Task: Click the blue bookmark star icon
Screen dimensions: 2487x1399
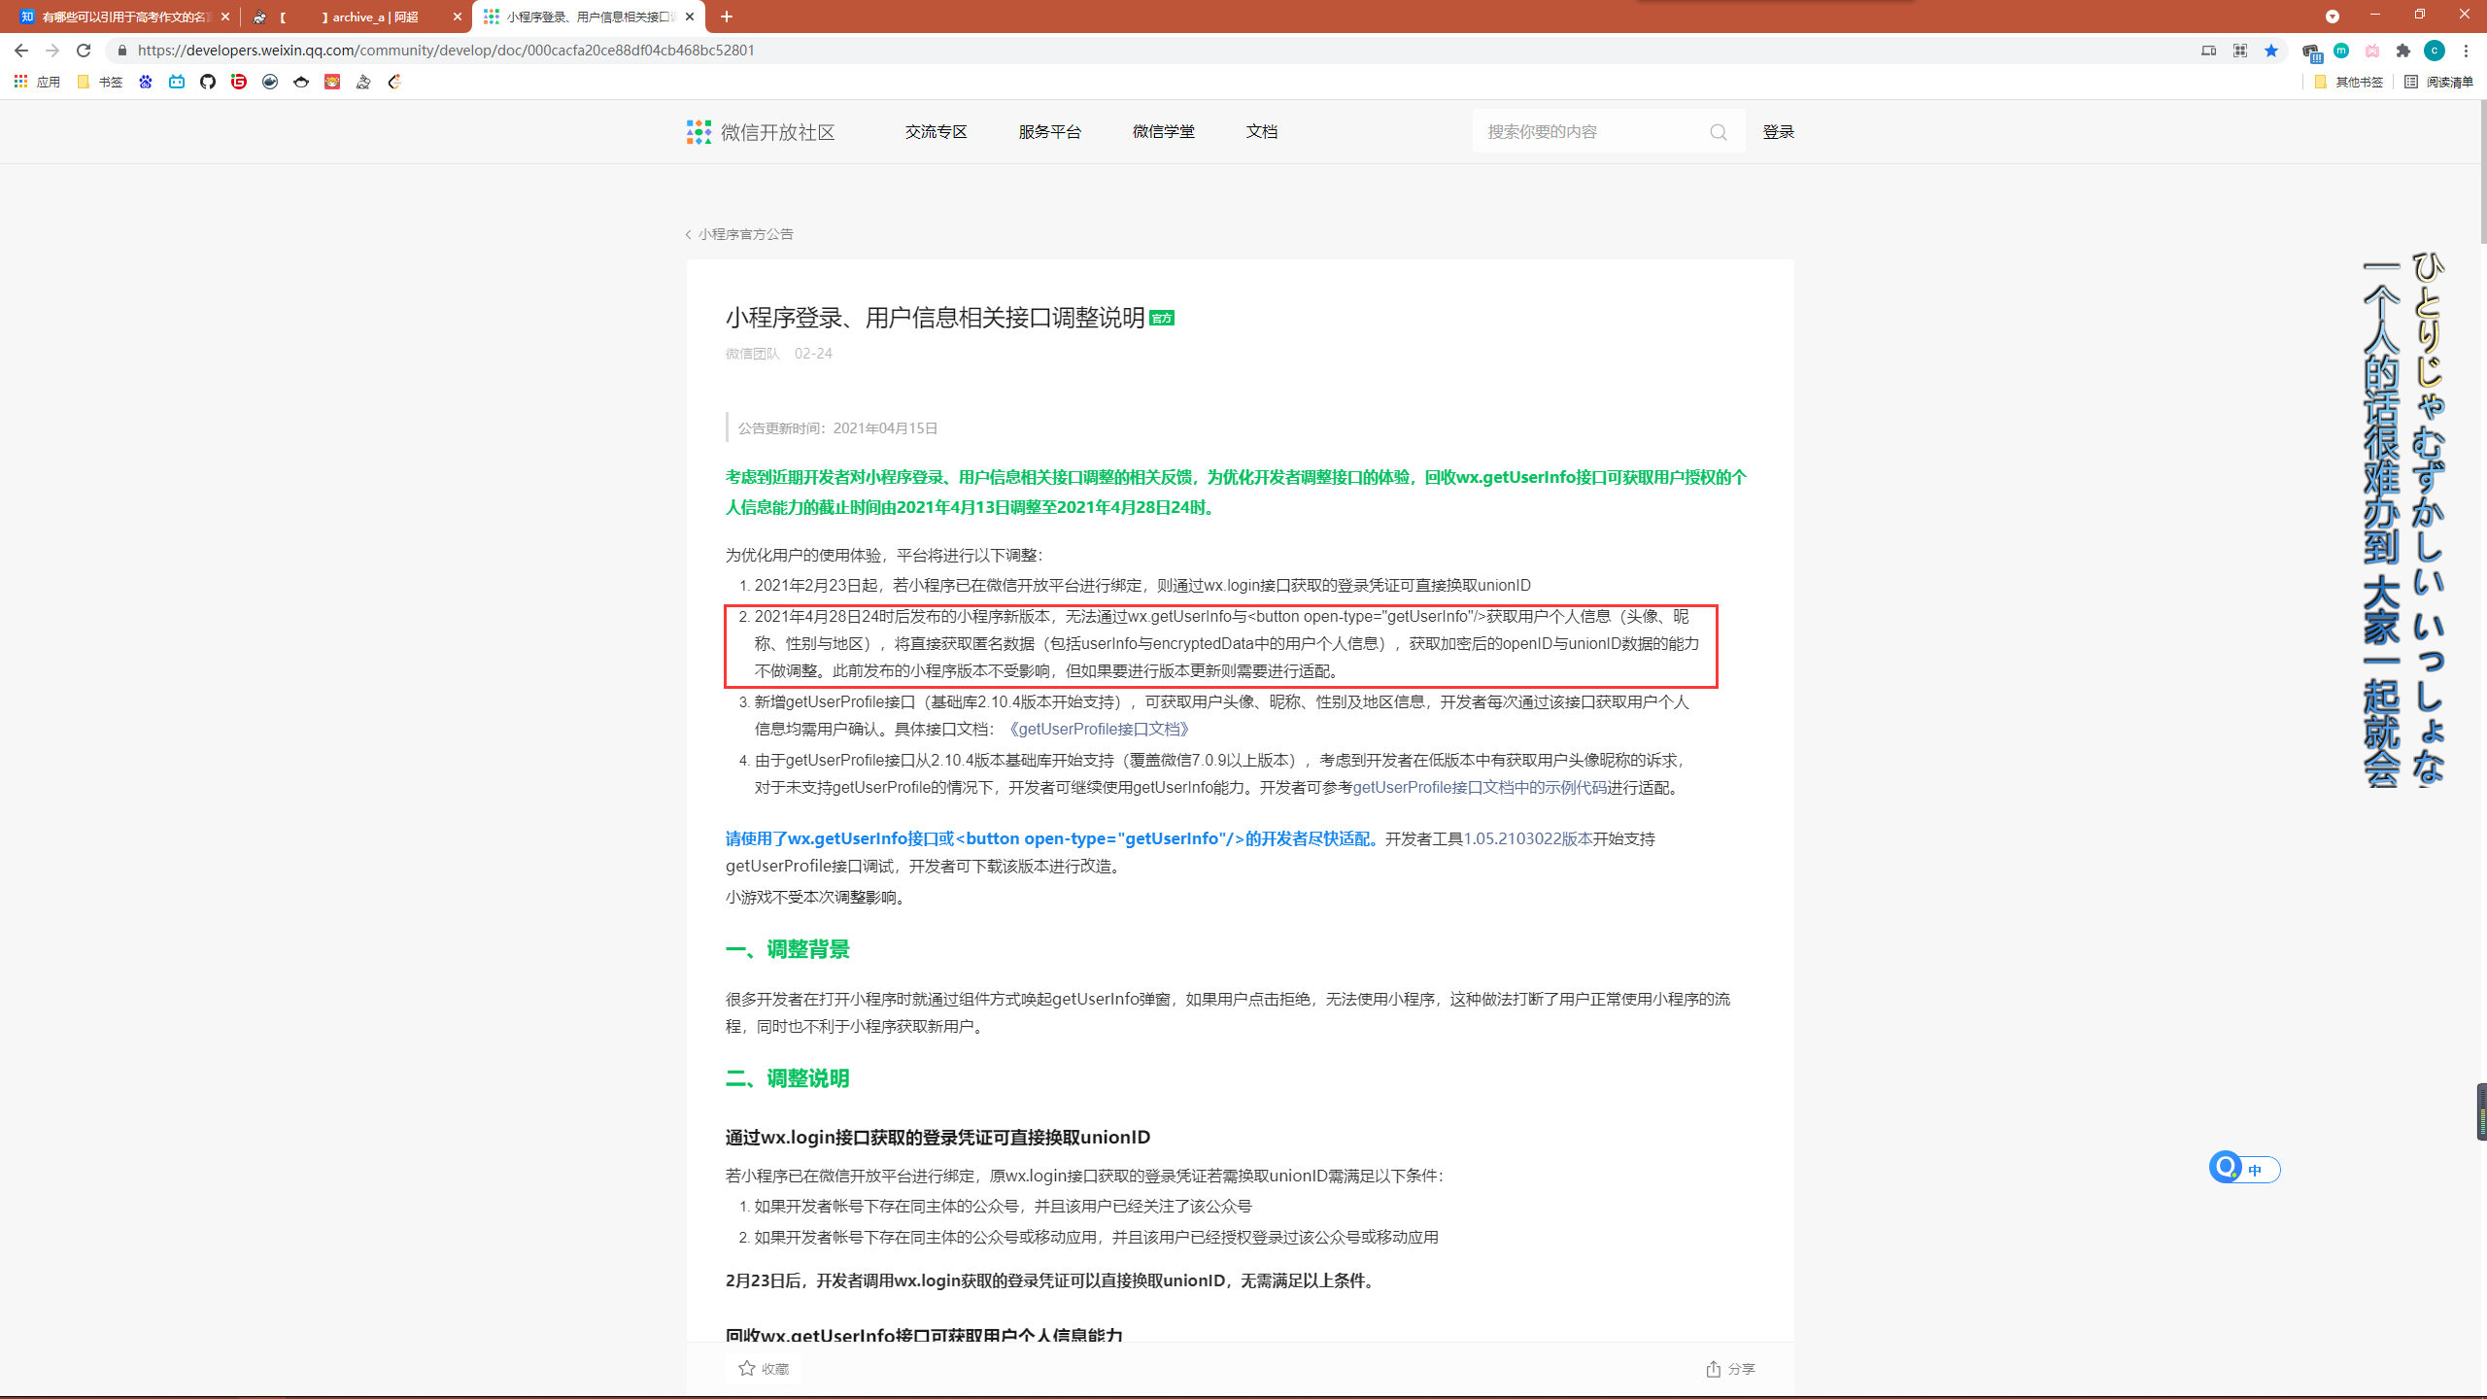Action: [2271, 51]
